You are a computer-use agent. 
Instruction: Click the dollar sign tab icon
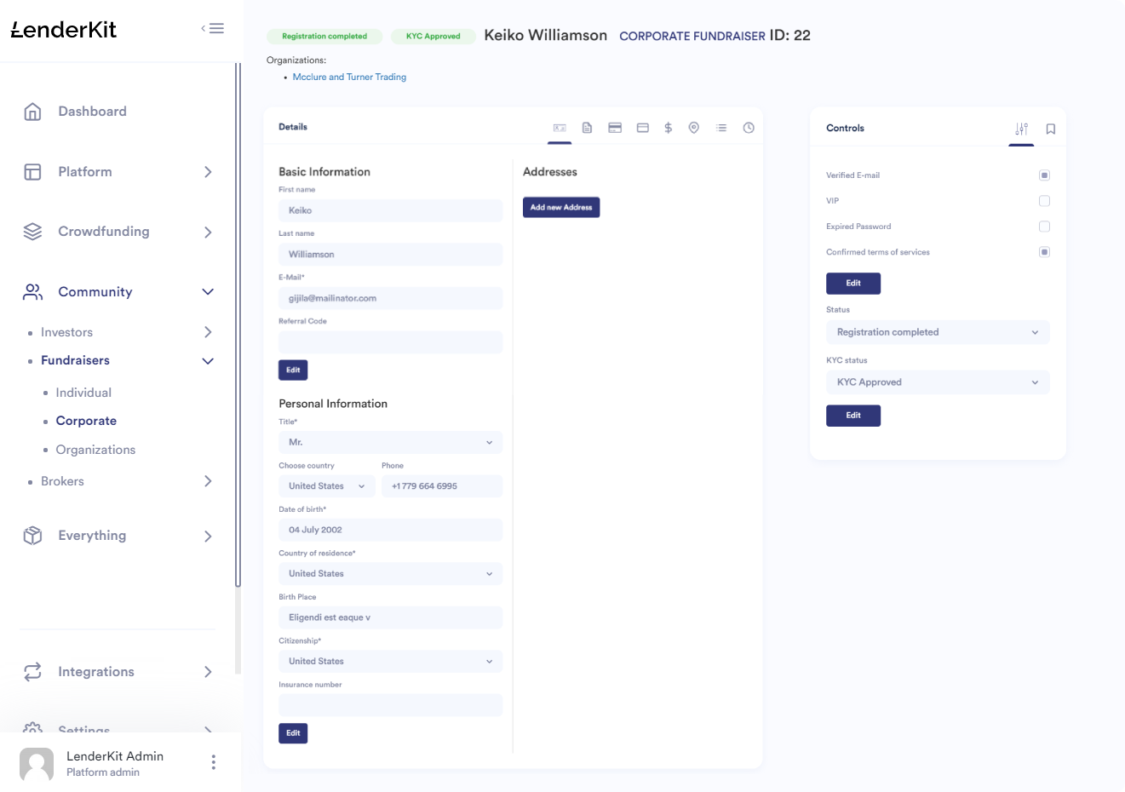669,128
